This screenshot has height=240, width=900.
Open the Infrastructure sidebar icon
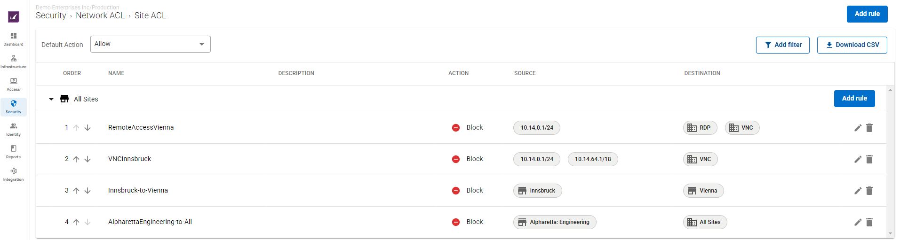(13, 62)
